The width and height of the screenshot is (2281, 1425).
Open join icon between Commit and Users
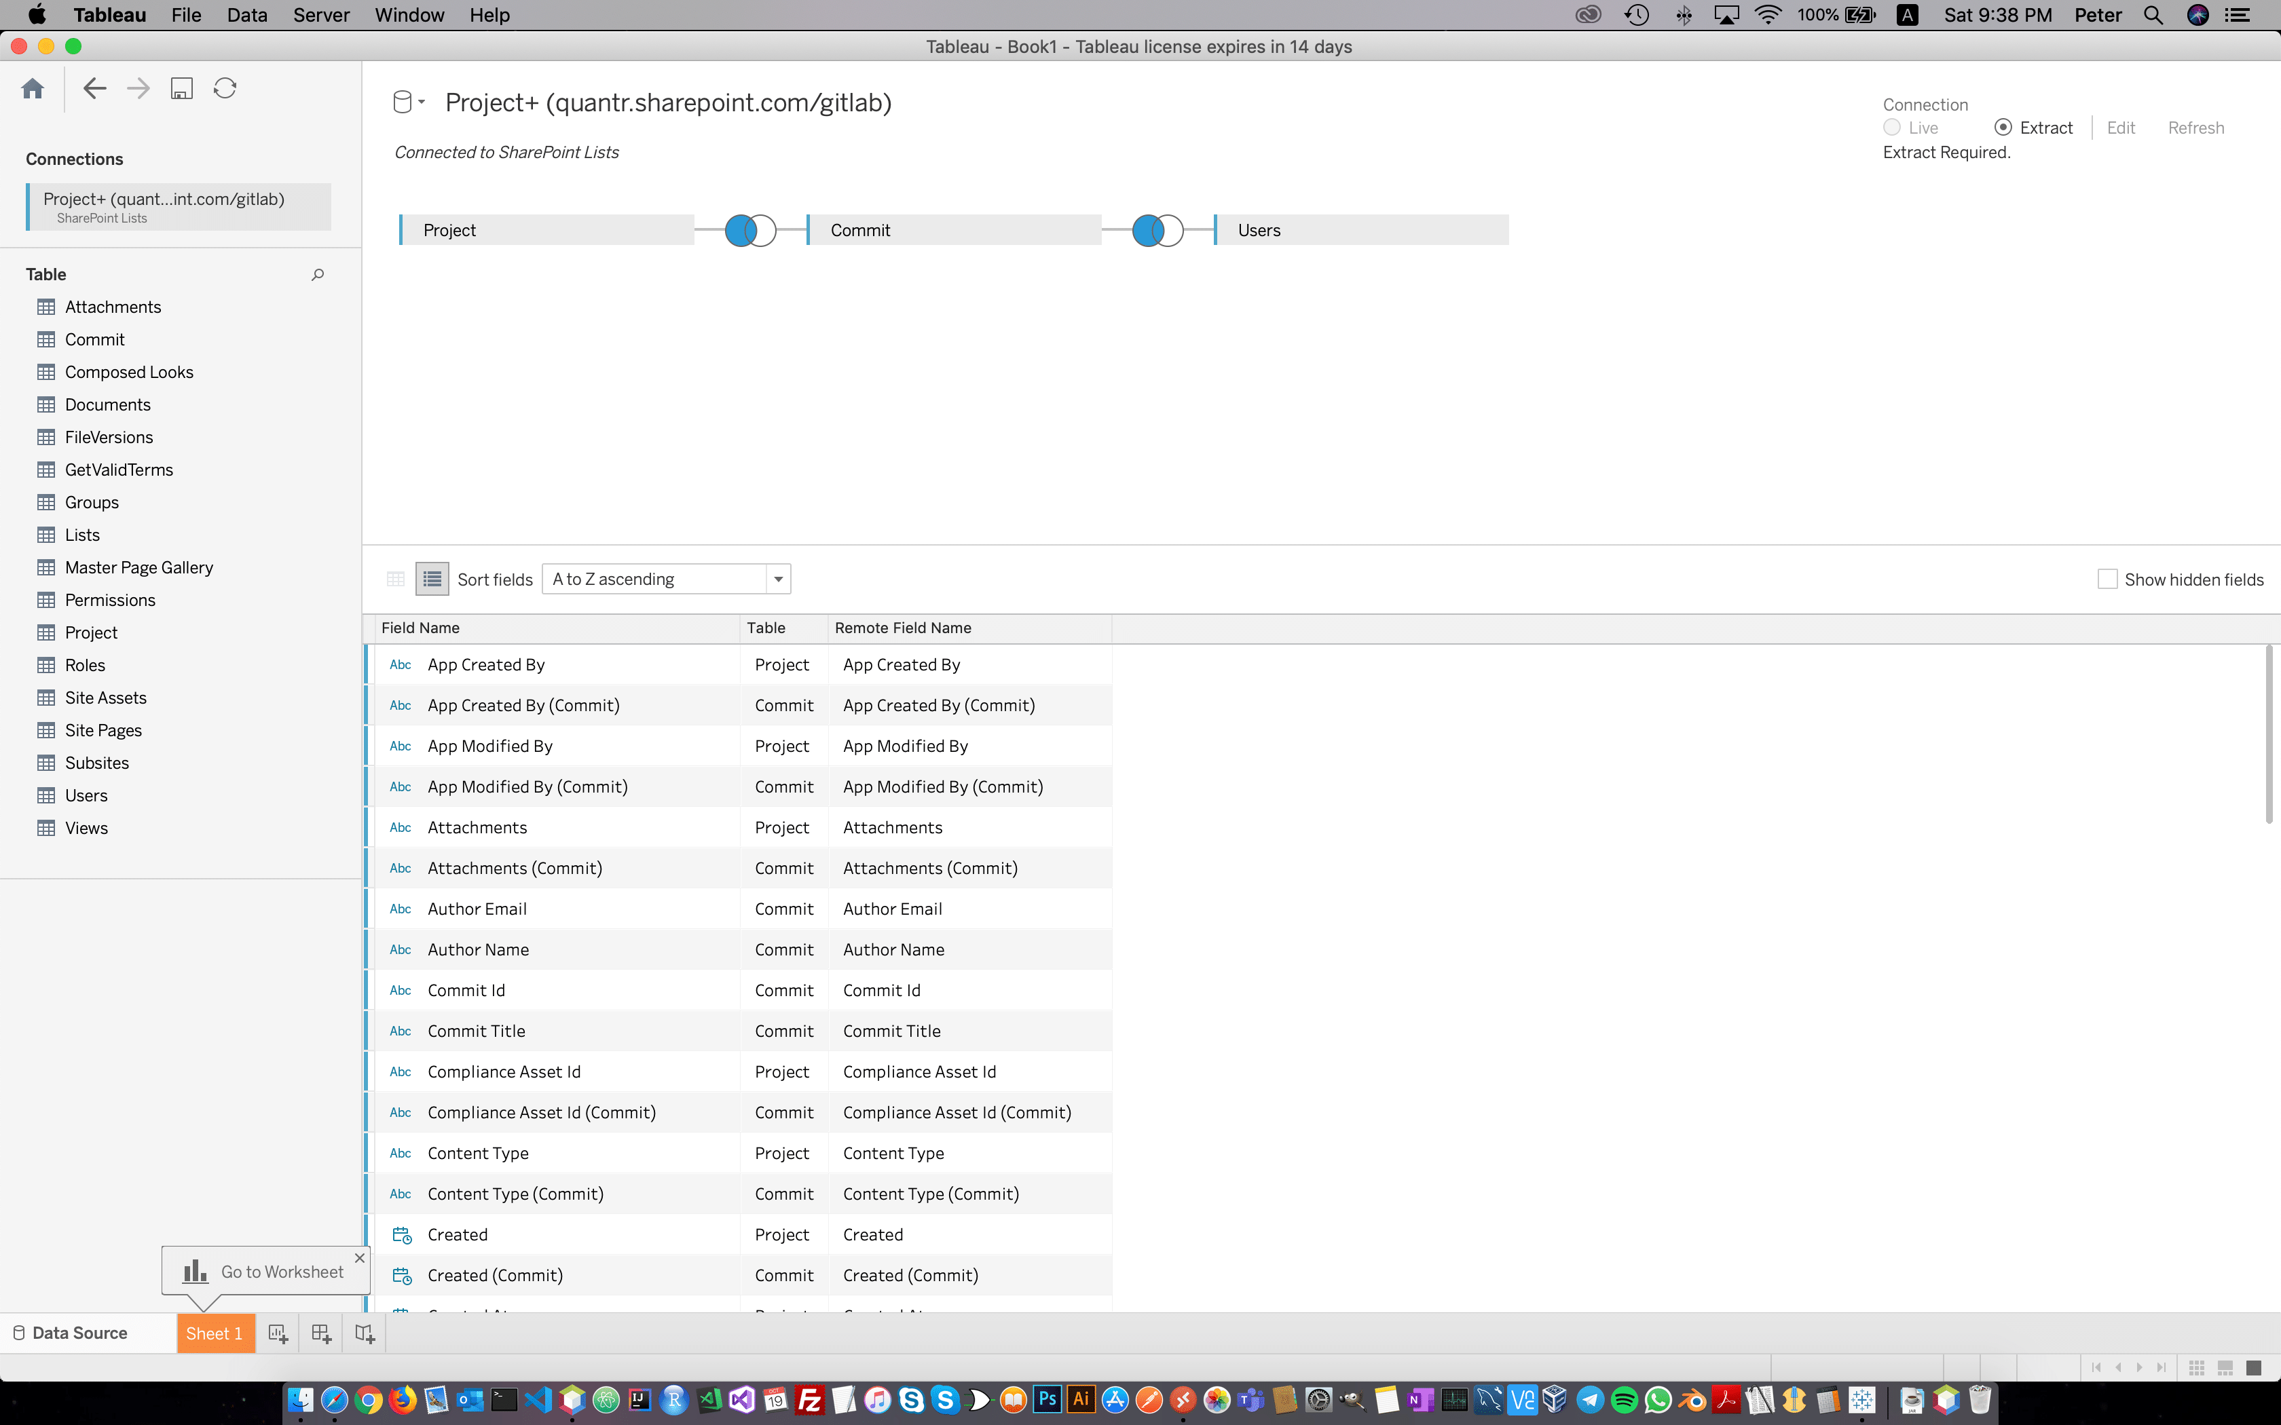click(1157, 231)
